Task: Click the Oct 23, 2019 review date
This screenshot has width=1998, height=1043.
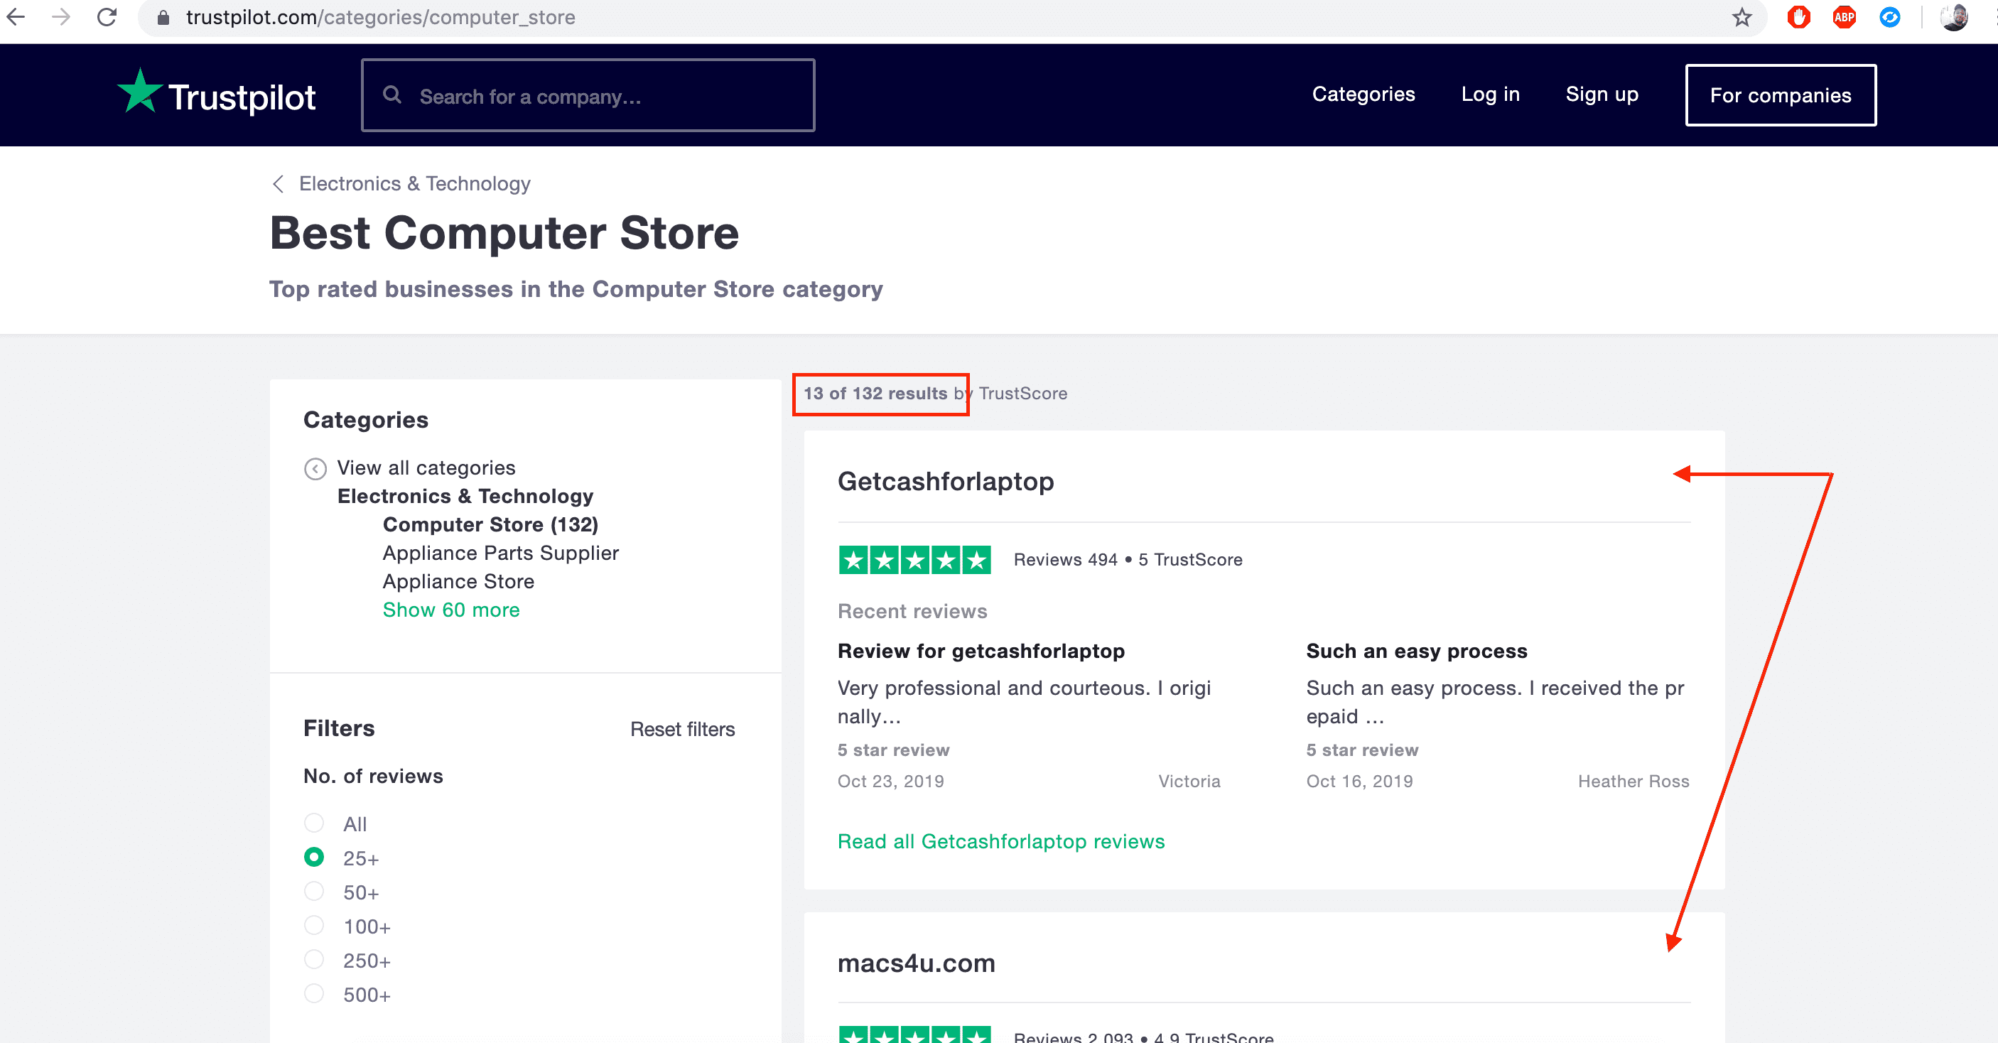Action: (890, 781)
